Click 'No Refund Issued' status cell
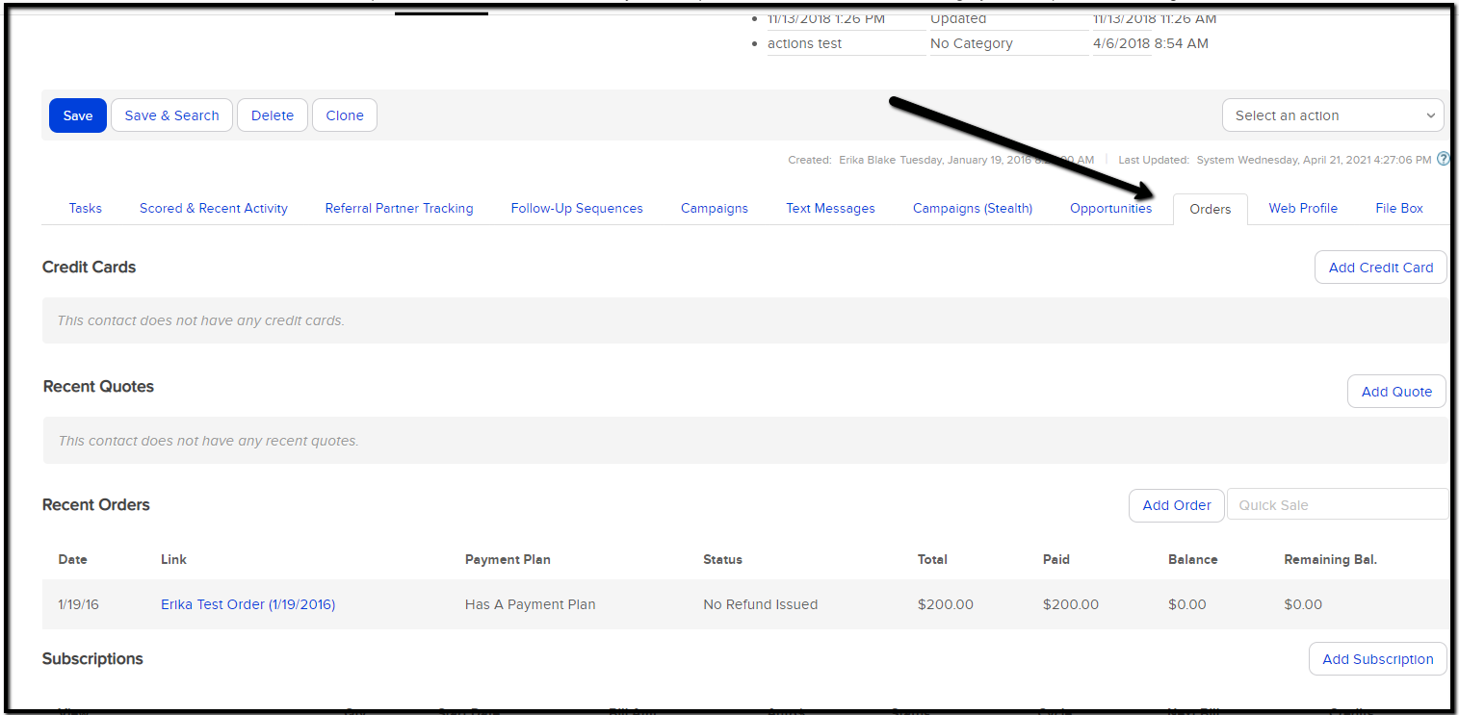 point(761,604)
